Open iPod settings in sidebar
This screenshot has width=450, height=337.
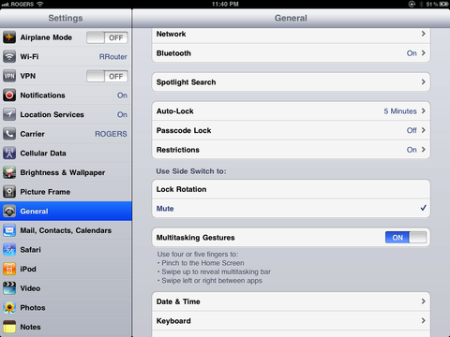coord(66,269)
